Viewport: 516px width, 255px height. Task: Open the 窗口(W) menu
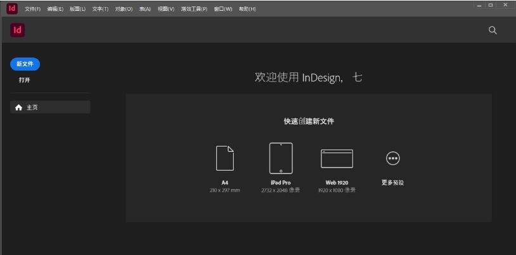pyautogui.click(x=223, y=9)
